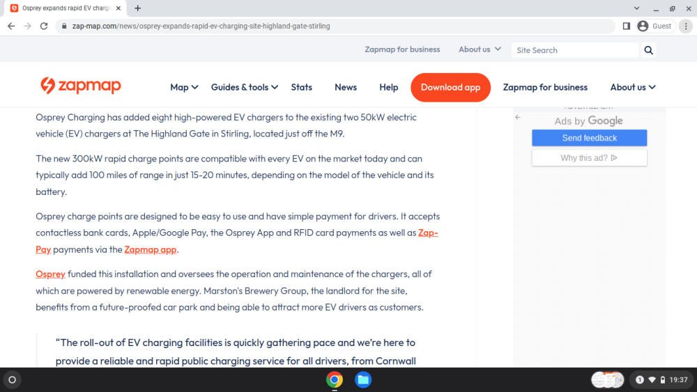Expand About us in main navigation

633,88
